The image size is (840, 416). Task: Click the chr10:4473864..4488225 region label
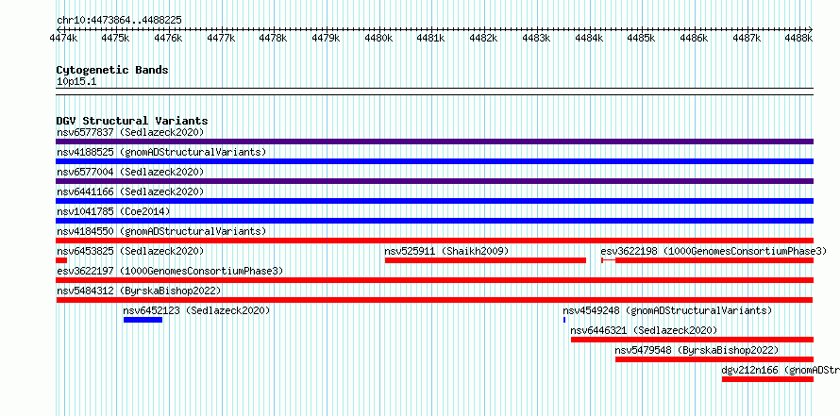(x=119, y=21)
